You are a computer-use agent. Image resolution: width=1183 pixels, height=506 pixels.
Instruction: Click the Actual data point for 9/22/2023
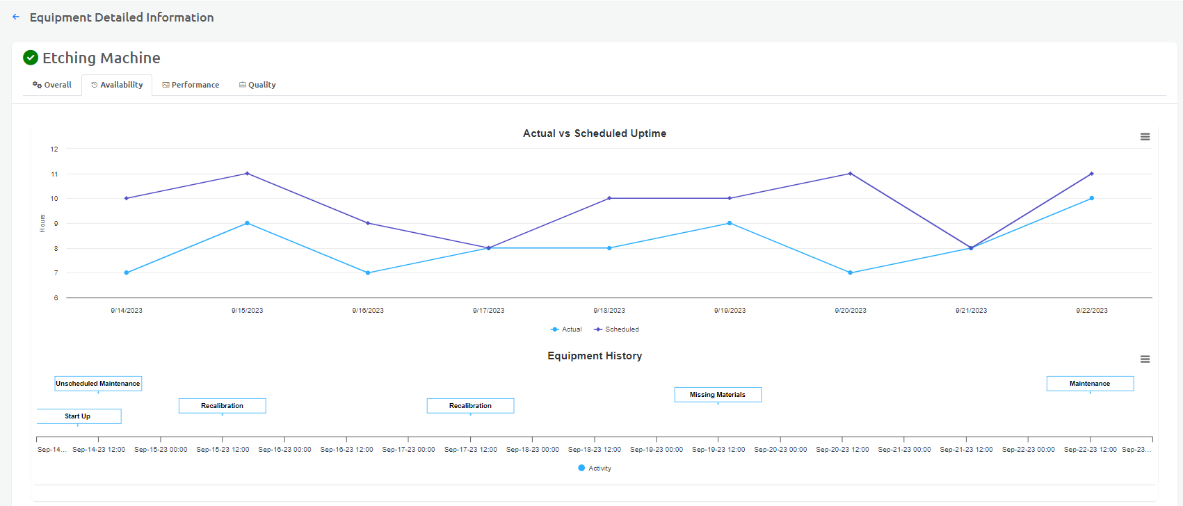click(x=1092, y=198)
